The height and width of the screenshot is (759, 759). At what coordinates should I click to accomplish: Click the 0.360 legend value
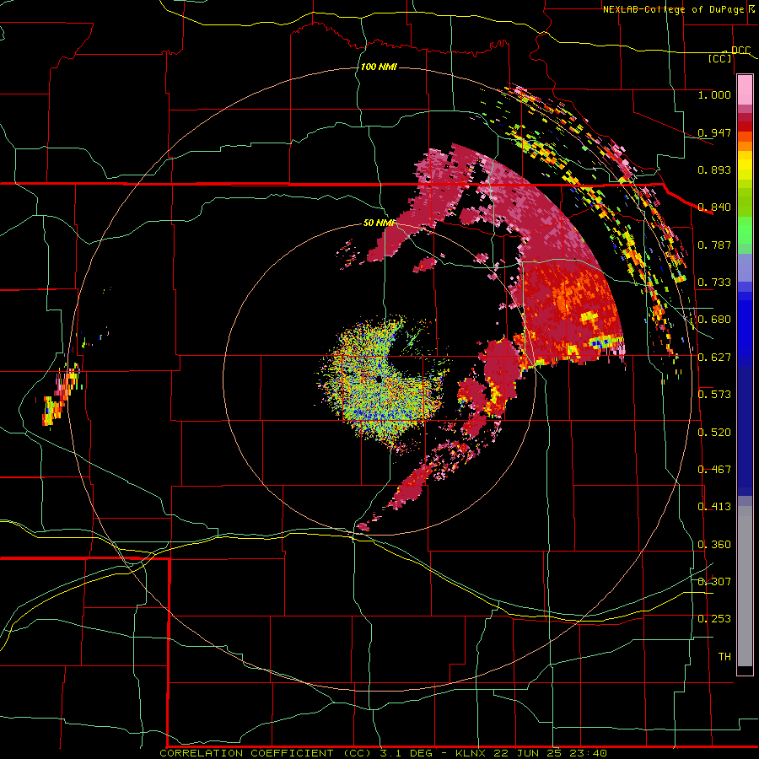click(714, 545)
